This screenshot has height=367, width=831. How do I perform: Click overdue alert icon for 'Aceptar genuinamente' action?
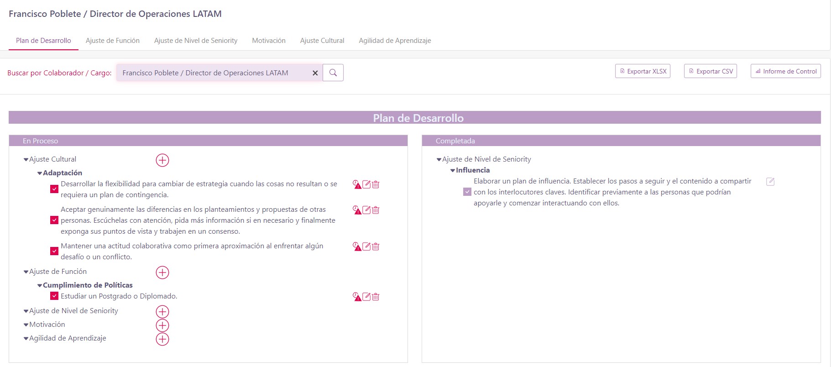point(357,210)
